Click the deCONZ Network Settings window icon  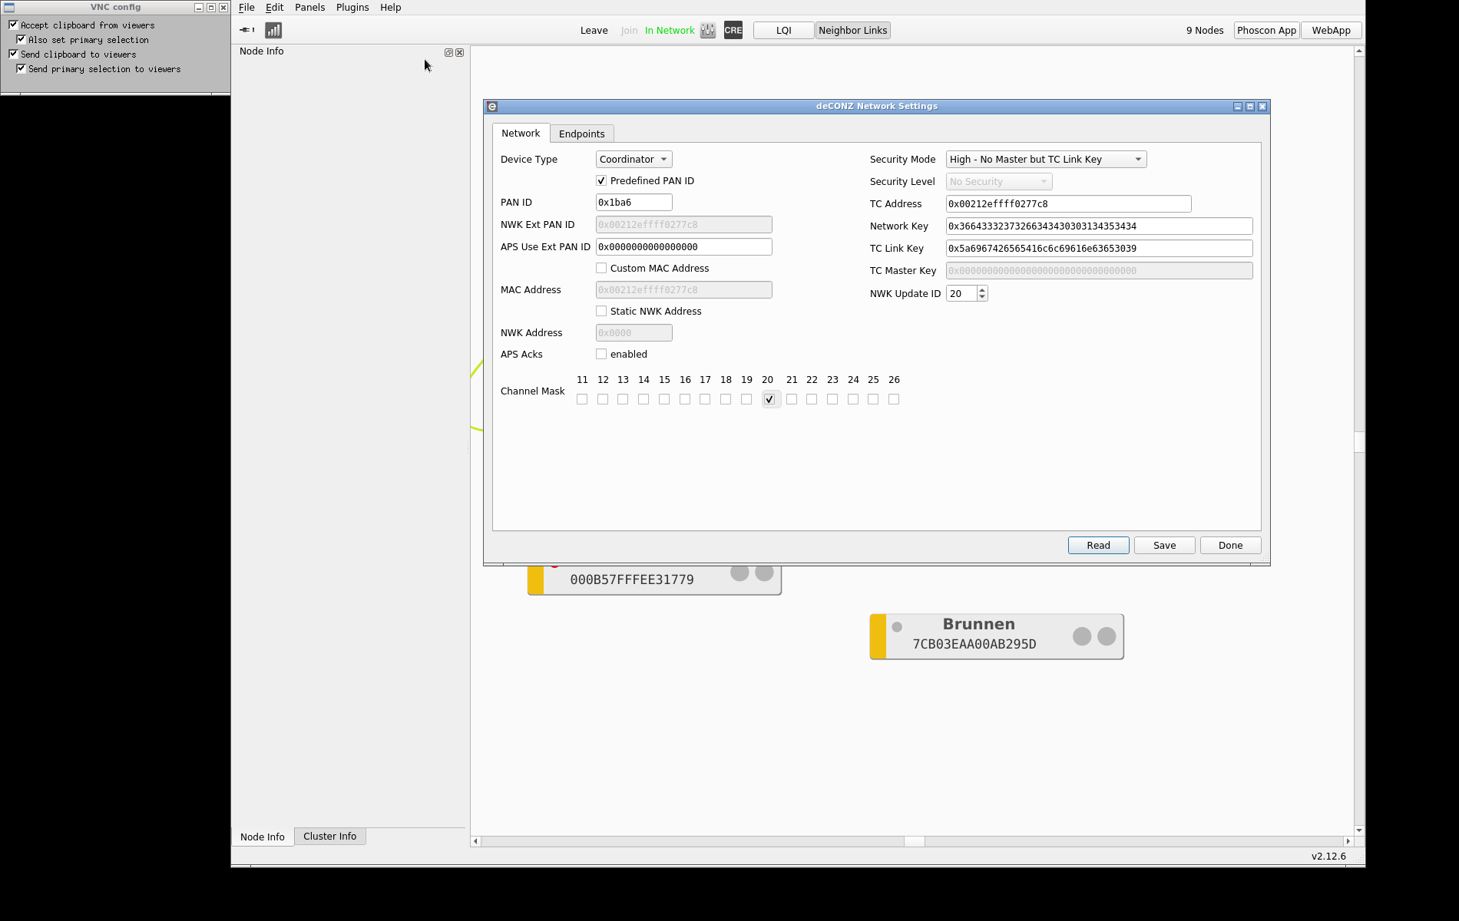click(492, 107)
